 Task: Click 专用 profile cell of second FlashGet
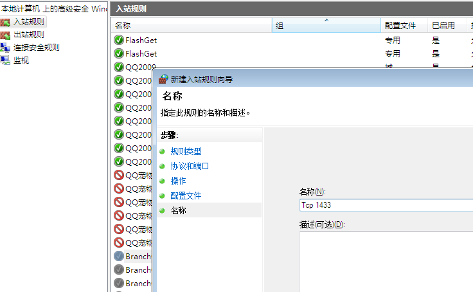pos(393,54)
